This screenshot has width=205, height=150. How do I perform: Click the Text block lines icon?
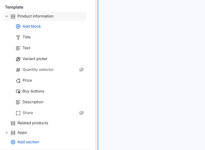point(18,48)
